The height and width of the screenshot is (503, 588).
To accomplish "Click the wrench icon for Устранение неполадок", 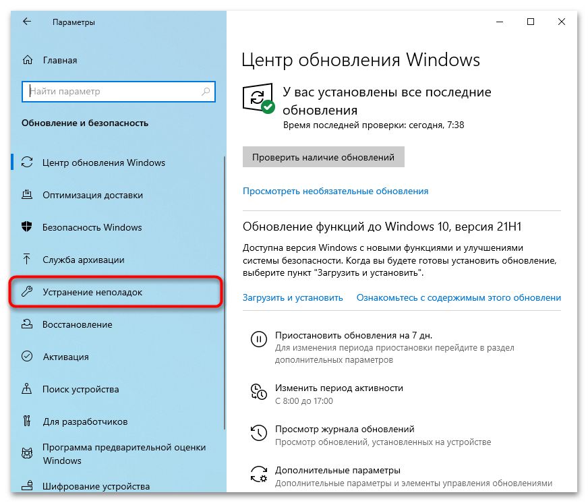I will (26, 291).
